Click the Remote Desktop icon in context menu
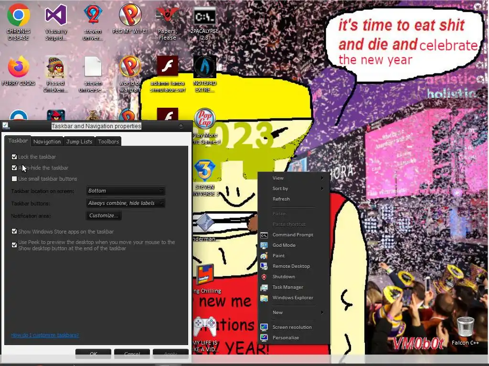The image size is (489, 366). coord(264,266)
